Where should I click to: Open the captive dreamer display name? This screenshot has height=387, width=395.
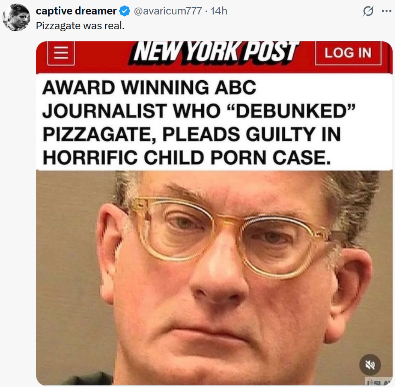(76, 11)
